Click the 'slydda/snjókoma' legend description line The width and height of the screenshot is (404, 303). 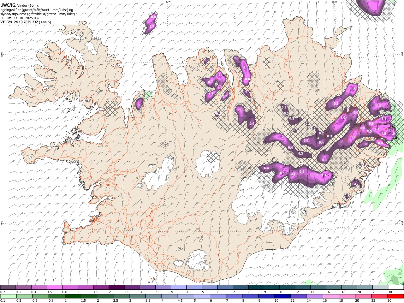click(38, 14)
